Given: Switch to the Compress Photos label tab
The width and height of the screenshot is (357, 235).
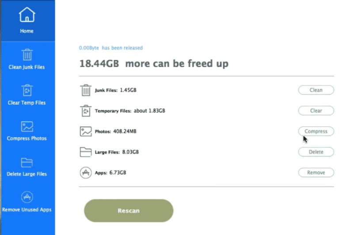Looking at the screenshot, I should point(27,138).
